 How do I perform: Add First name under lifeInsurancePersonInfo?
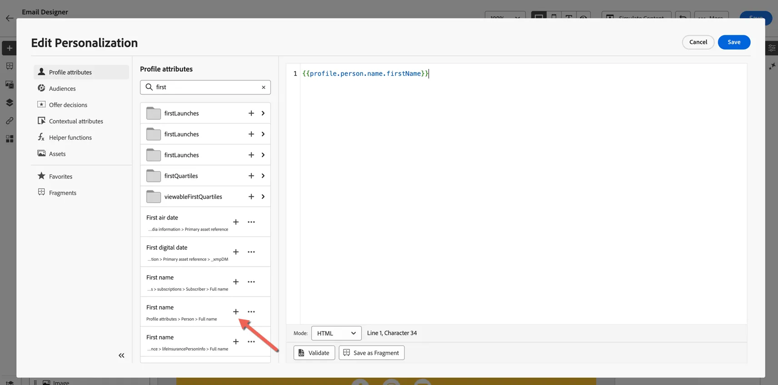point(236,342)
